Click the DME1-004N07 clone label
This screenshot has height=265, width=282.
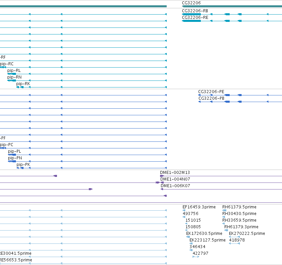pos(175,179)
